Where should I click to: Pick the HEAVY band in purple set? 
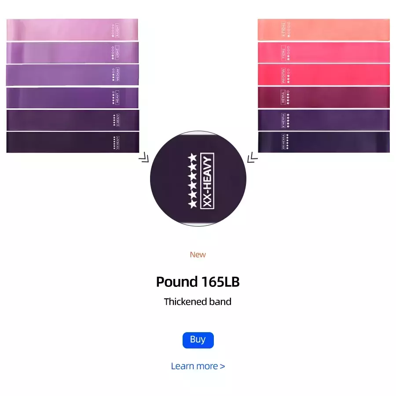click(73, 98)
